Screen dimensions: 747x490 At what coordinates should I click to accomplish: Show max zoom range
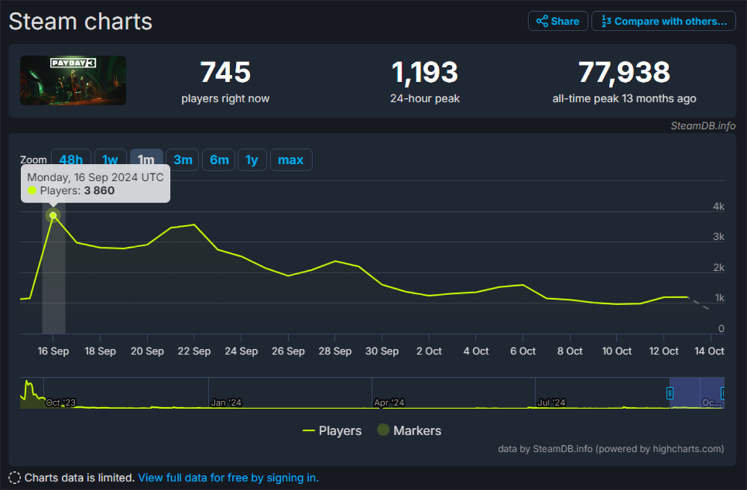coord(291,160)
